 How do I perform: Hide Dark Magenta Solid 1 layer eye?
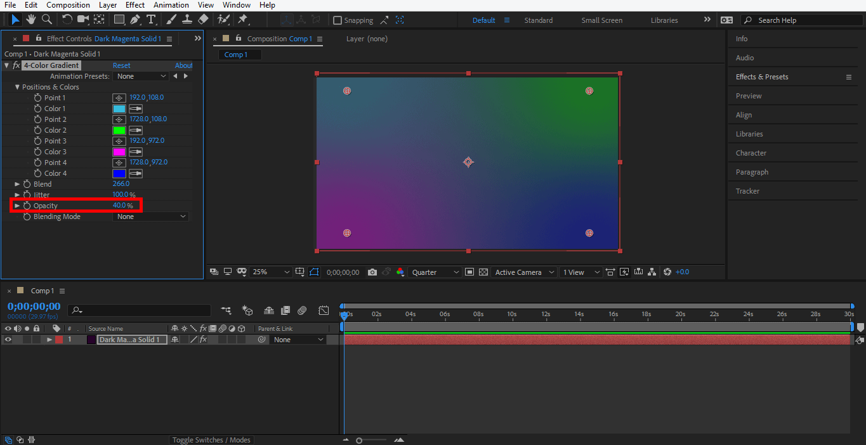click(8, 340)
